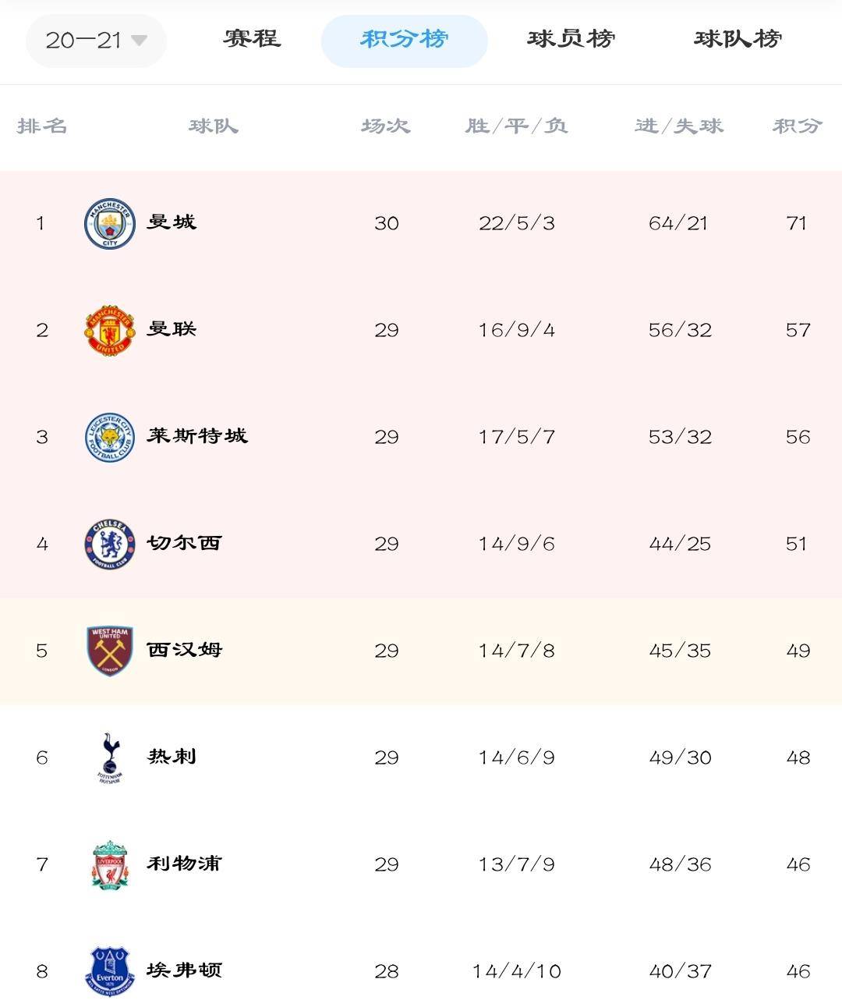Click the Manchester United club crest

pyautogui.click(x=110, y=330)
